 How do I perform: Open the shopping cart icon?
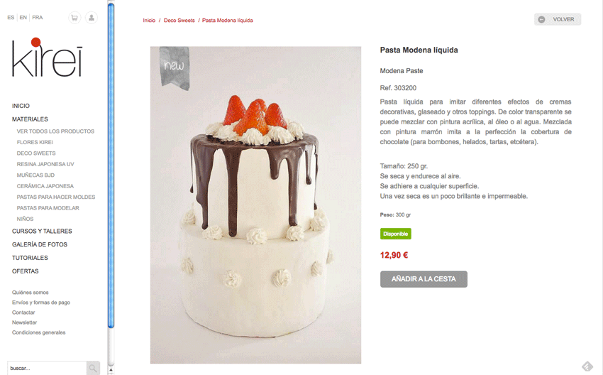(x=74, y=18)
